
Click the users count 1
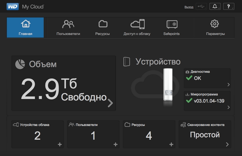tap(93, 136)
